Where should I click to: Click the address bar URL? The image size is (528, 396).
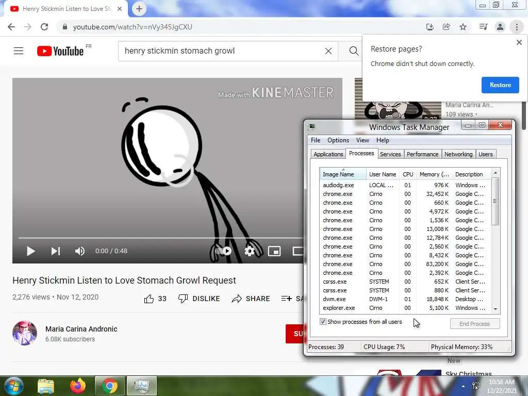pyautogui.click(x=133, y=27)
